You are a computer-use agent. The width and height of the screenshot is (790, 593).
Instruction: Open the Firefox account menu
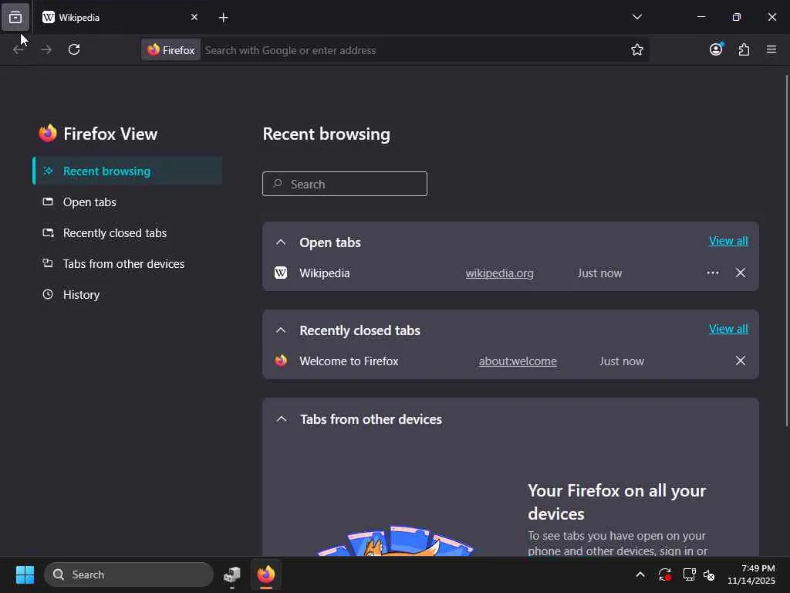[716, 49]
